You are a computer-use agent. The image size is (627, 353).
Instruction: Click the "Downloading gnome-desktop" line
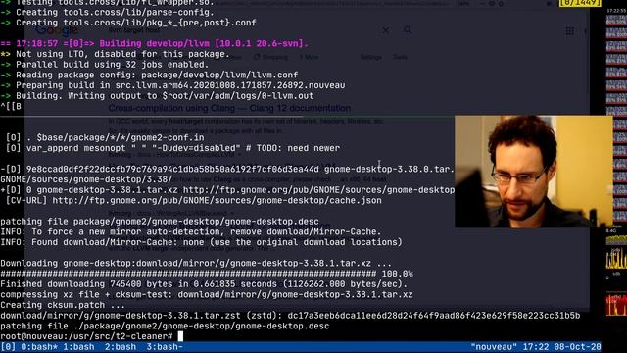tap(196, 263)
